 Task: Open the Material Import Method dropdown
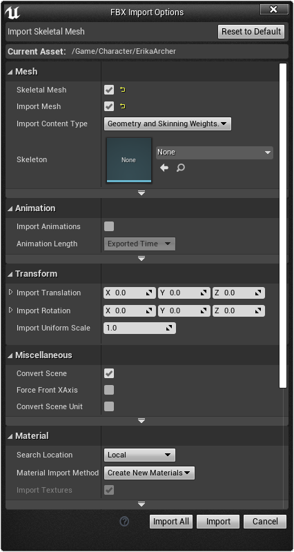pos(149,473)
